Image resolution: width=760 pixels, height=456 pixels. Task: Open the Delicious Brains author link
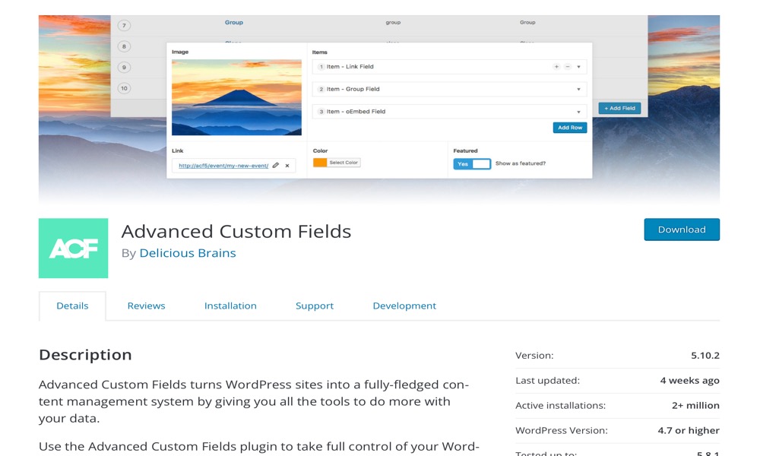click(188, 253)
